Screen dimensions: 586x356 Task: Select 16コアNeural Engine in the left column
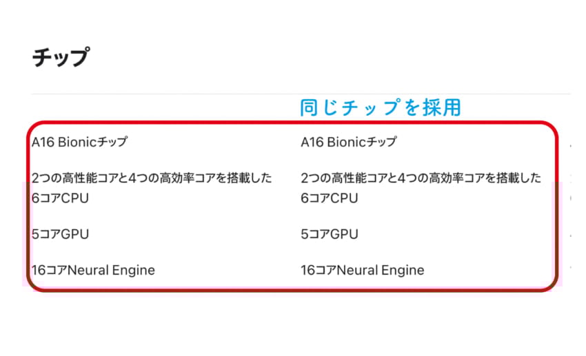[x=93, y=271]
